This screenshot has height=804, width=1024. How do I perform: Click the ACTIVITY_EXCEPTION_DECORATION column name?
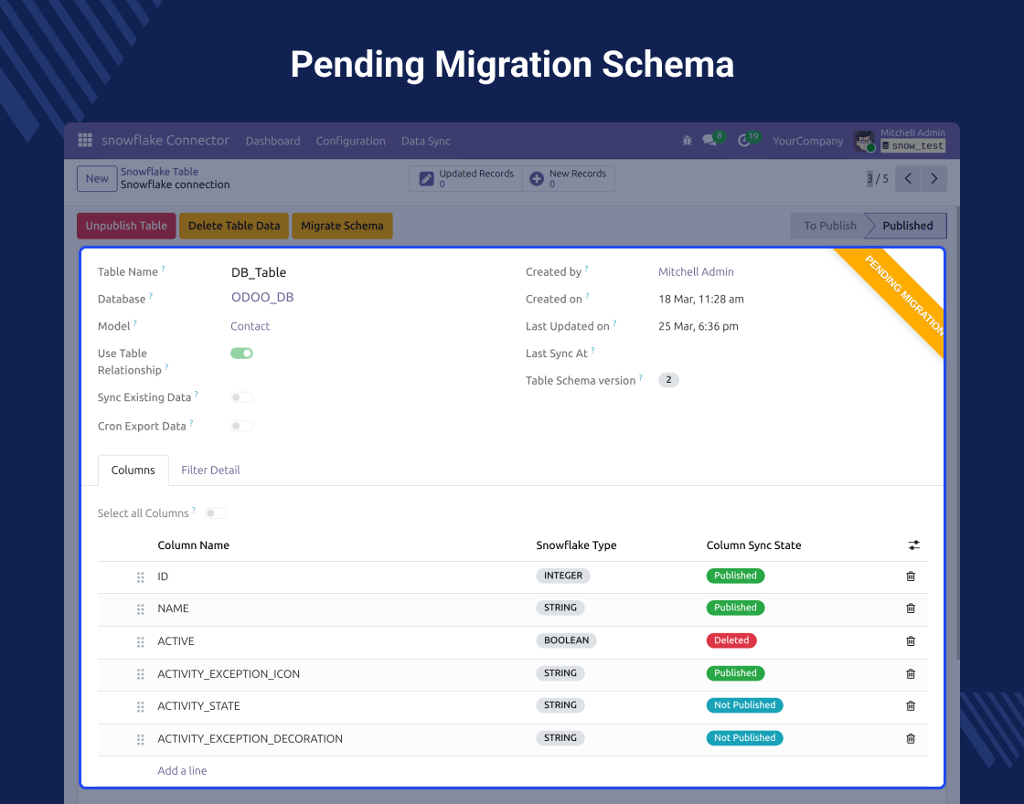pos(251,739)
